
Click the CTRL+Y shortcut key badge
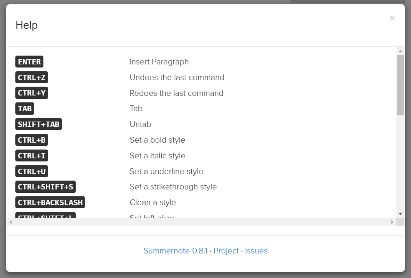pos(31,93)
